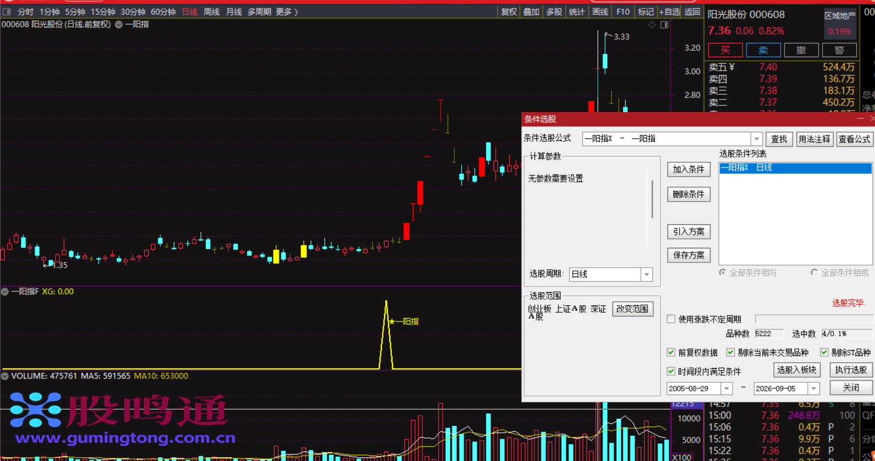
Task: Select the 月线 monthly period tab
Action: coord(234,12)
